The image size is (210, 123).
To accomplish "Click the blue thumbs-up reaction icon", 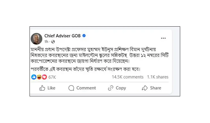I will 34,77.
